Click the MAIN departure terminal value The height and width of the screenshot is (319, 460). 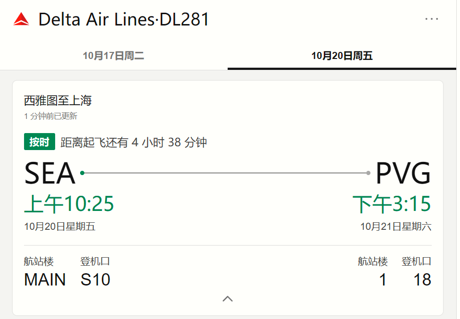[45, 279]
